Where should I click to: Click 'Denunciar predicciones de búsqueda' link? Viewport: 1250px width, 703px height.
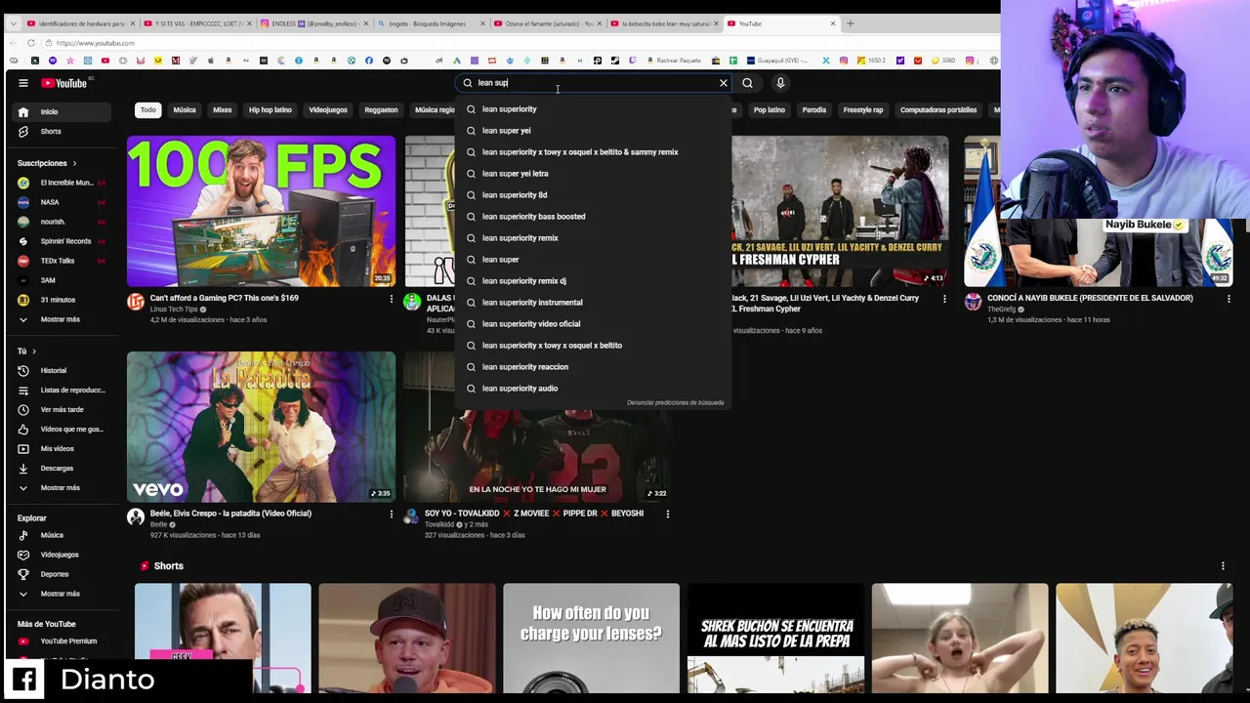point(675,402)
